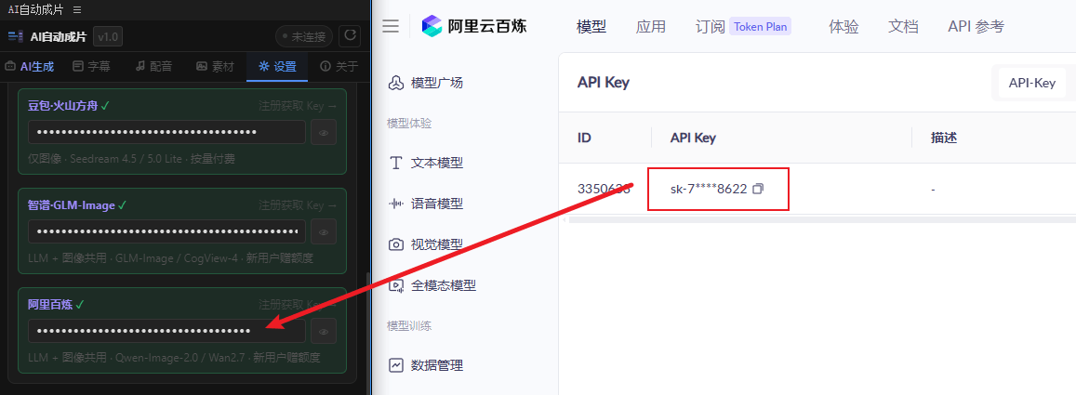1076x395 pixels.
Task: Click the 语音模型 waveform icon
Action: [x=395, y=204]
